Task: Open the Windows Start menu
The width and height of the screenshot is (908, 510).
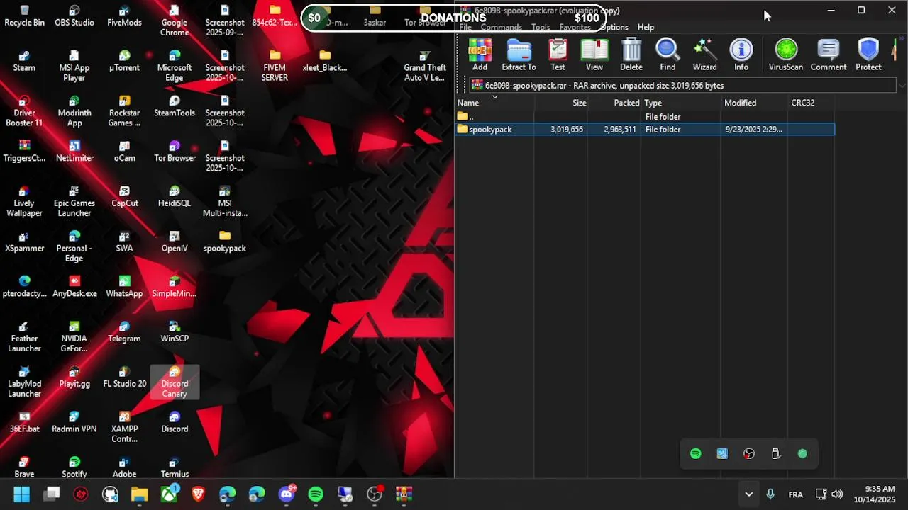Action: [x=22, y=494]
